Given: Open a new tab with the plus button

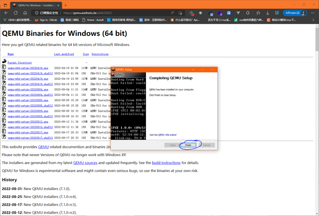Looking at the screenshot, I should point(65,5).
